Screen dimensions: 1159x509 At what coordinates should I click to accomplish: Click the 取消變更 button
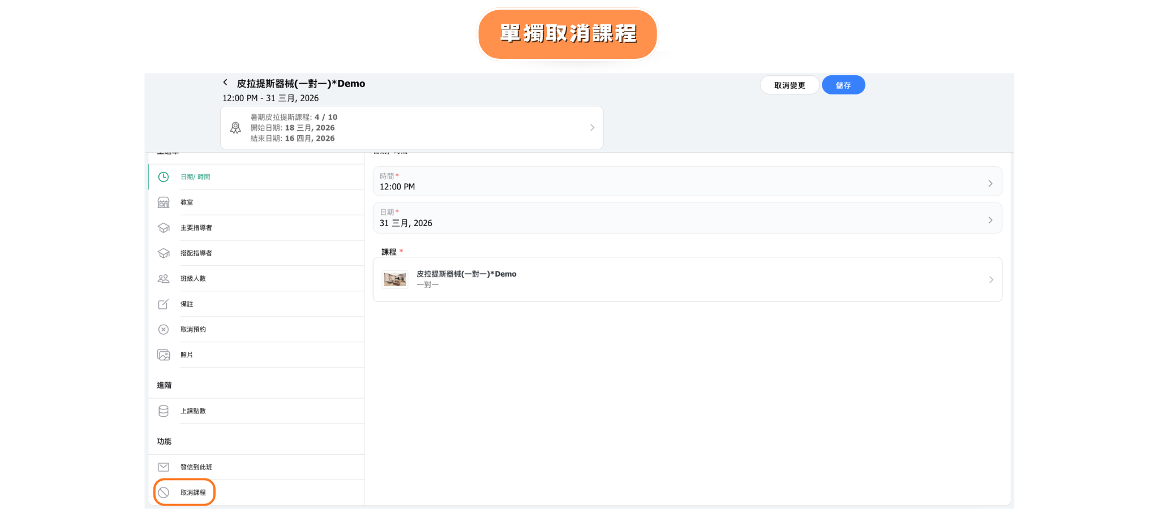click(789, 85)
